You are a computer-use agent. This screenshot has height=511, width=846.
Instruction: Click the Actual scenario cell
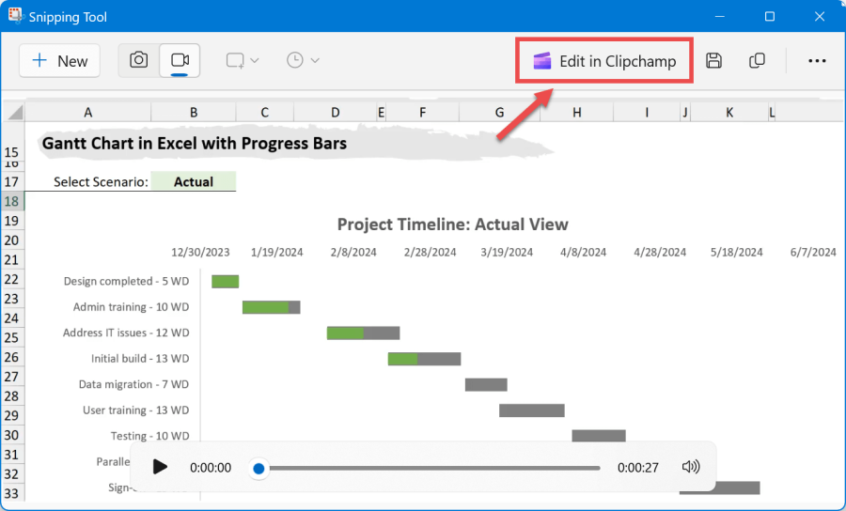click(193, 181)
